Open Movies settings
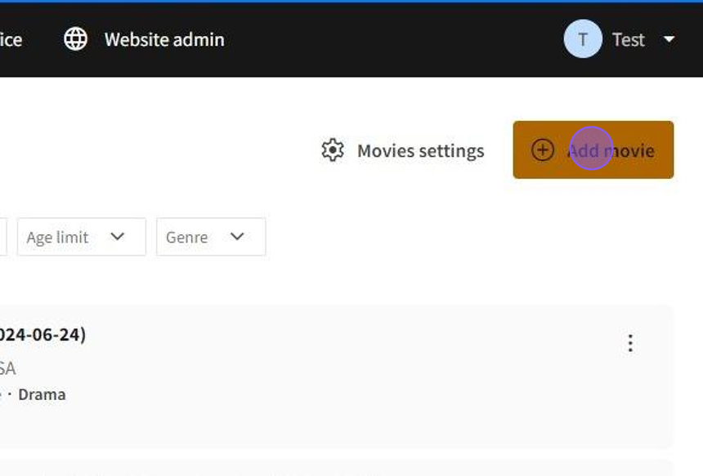The image size is (703, 476). coord(420,151)
